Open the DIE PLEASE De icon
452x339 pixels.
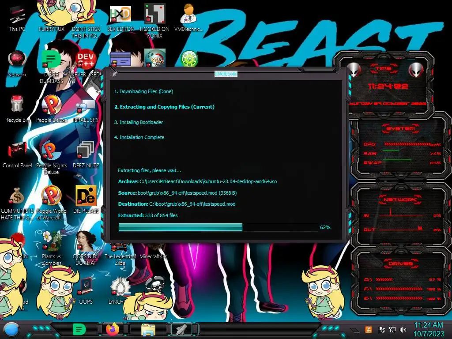pyautogui.click(x=86, y=200)
